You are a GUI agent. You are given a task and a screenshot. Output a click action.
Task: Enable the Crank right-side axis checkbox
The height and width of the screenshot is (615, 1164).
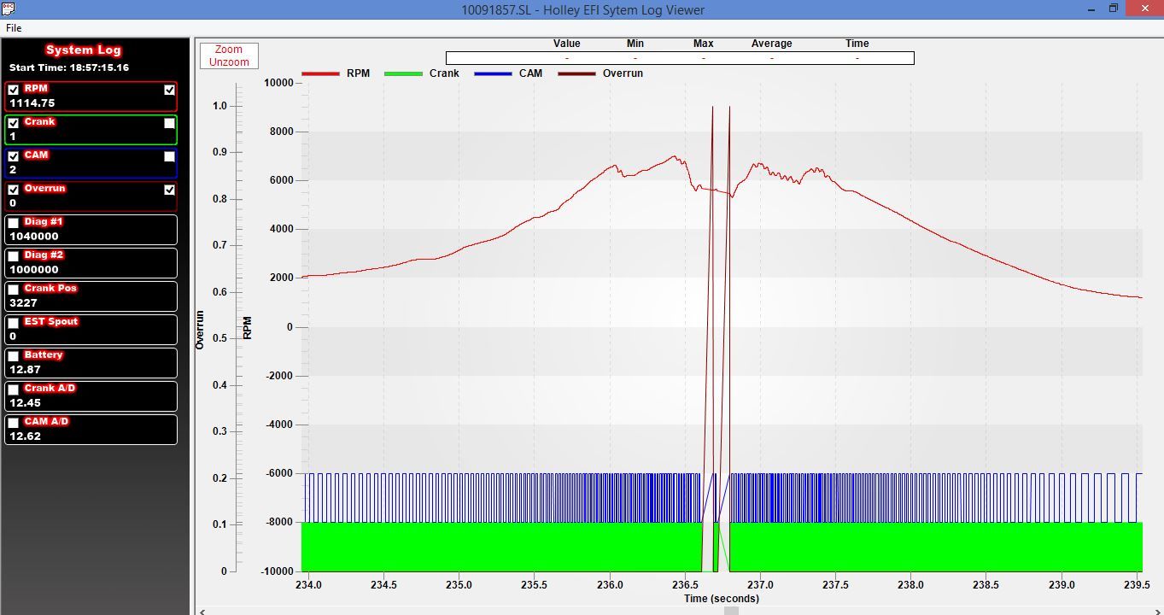point(169,123)
